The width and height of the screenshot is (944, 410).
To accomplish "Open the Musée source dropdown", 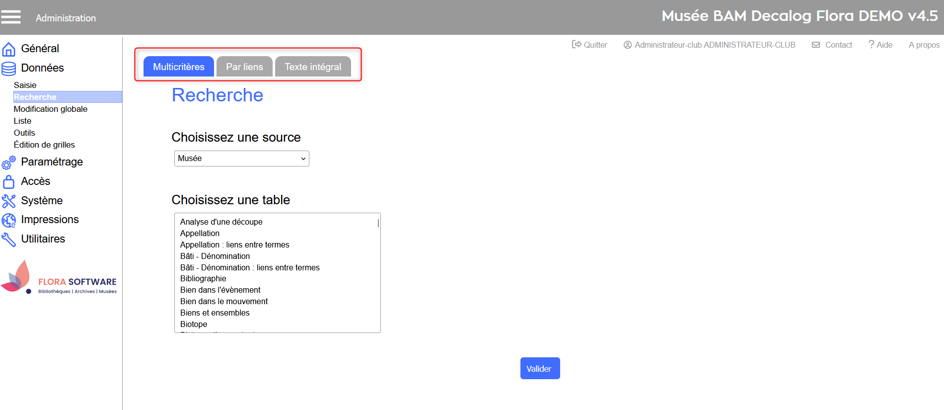I will coord(241,159).
